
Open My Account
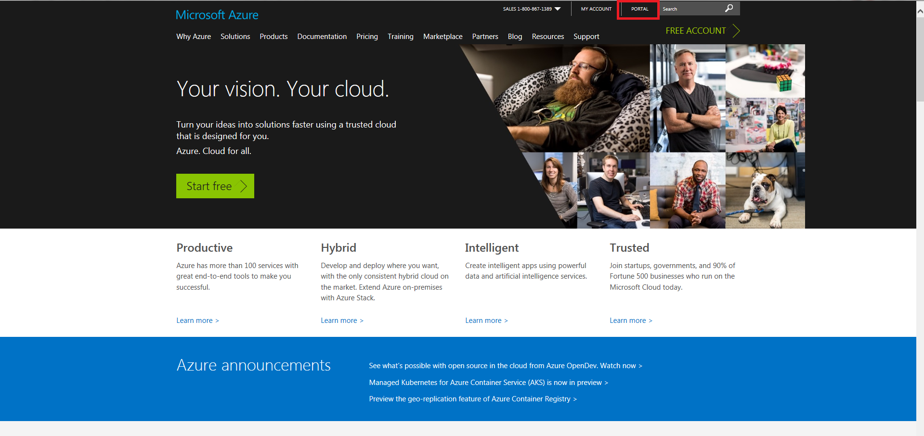click(596, 9)
